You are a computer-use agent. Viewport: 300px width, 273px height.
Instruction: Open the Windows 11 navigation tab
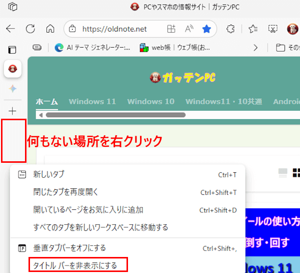click(92, 102)
